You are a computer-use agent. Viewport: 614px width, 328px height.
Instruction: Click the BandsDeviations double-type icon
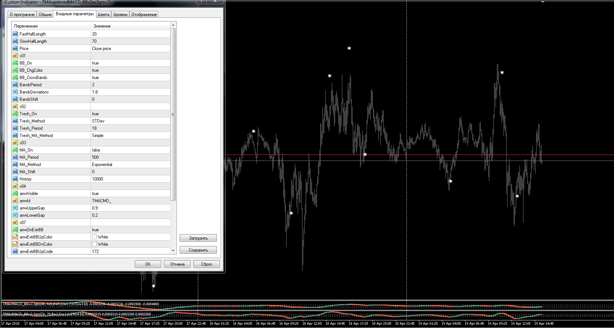point(15,92)
